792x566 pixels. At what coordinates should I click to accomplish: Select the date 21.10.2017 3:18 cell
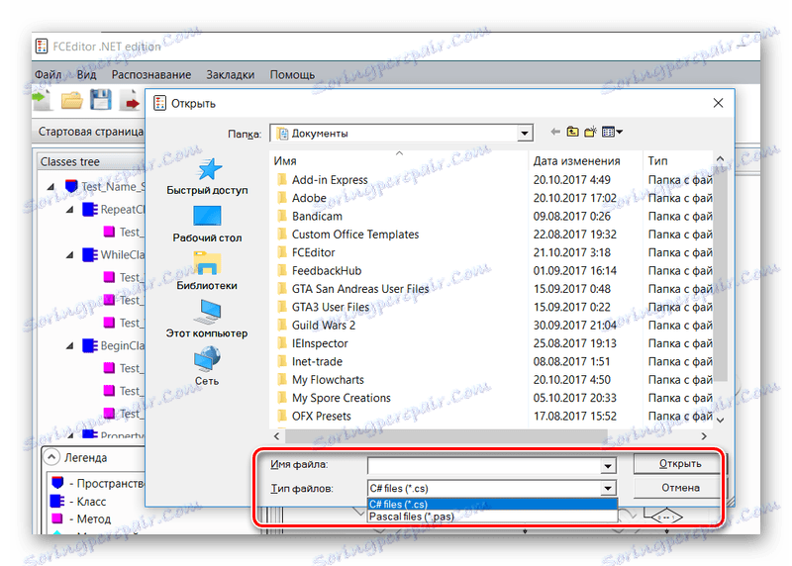point(572,252)
